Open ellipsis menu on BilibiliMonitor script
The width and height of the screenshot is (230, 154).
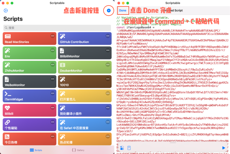[108, 50]
